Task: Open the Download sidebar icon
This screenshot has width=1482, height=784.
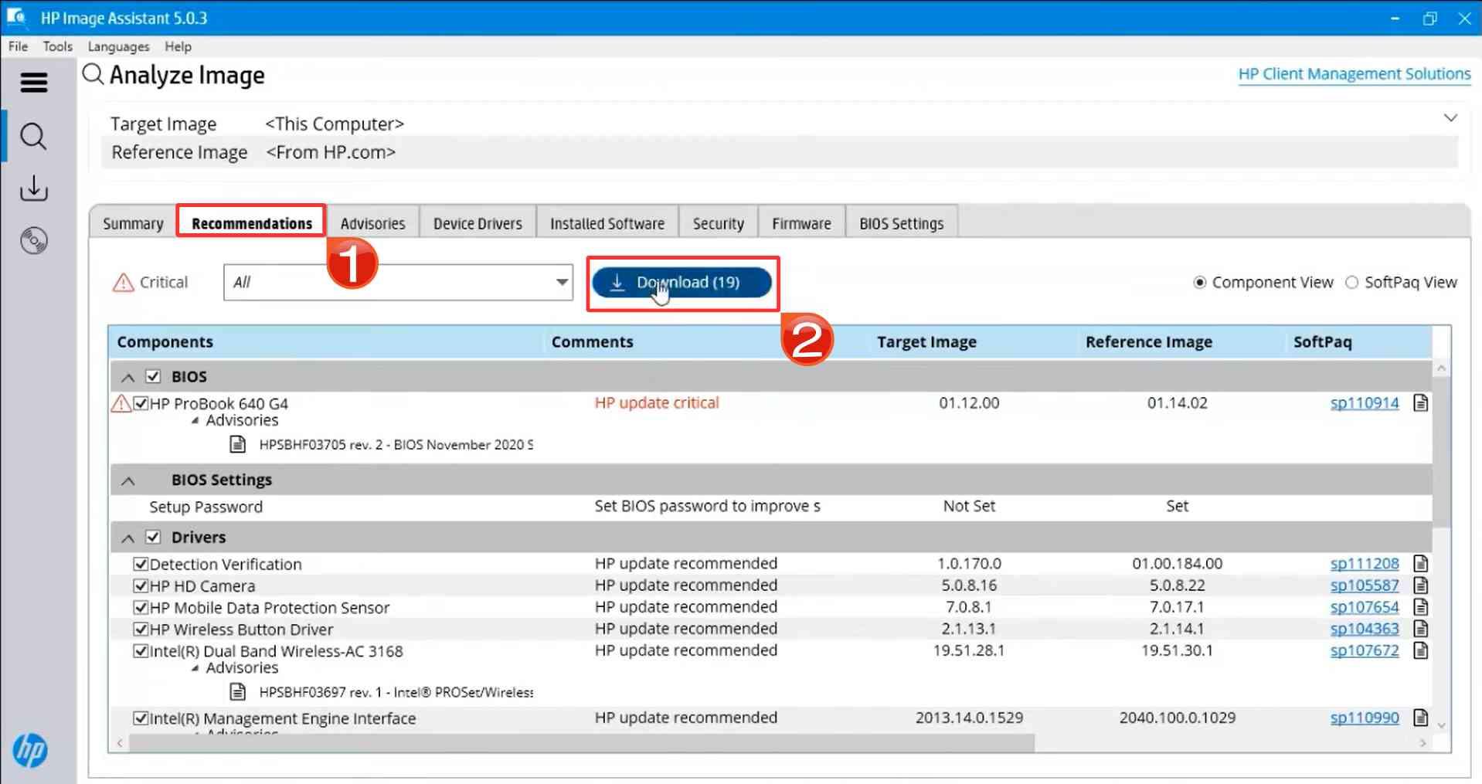Action: (33, 188)
